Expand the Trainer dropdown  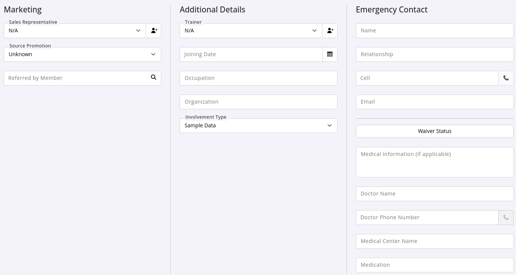click(x=251, y=31)
